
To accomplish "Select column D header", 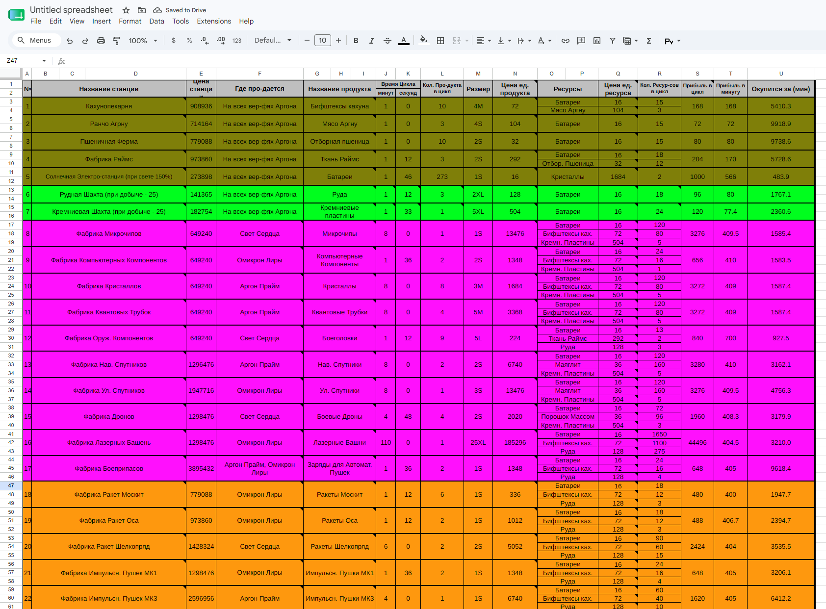I will tap(136, 74).
